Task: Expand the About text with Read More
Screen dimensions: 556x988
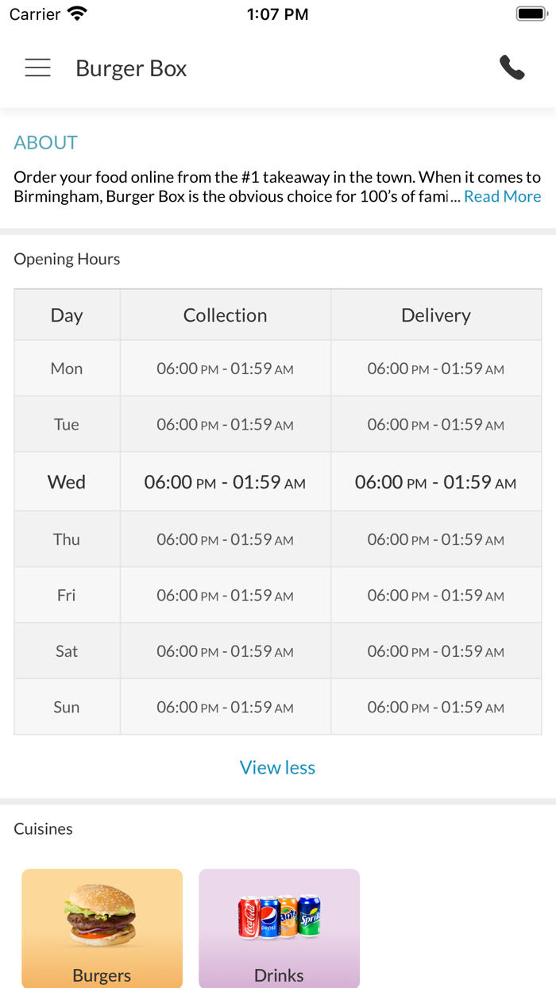Action: (x=502, y=196)
